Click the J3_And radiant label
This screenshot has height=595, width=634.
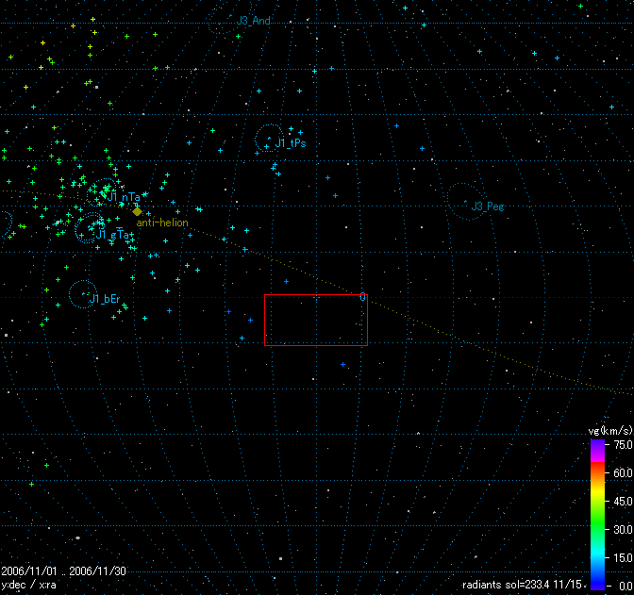253,20
